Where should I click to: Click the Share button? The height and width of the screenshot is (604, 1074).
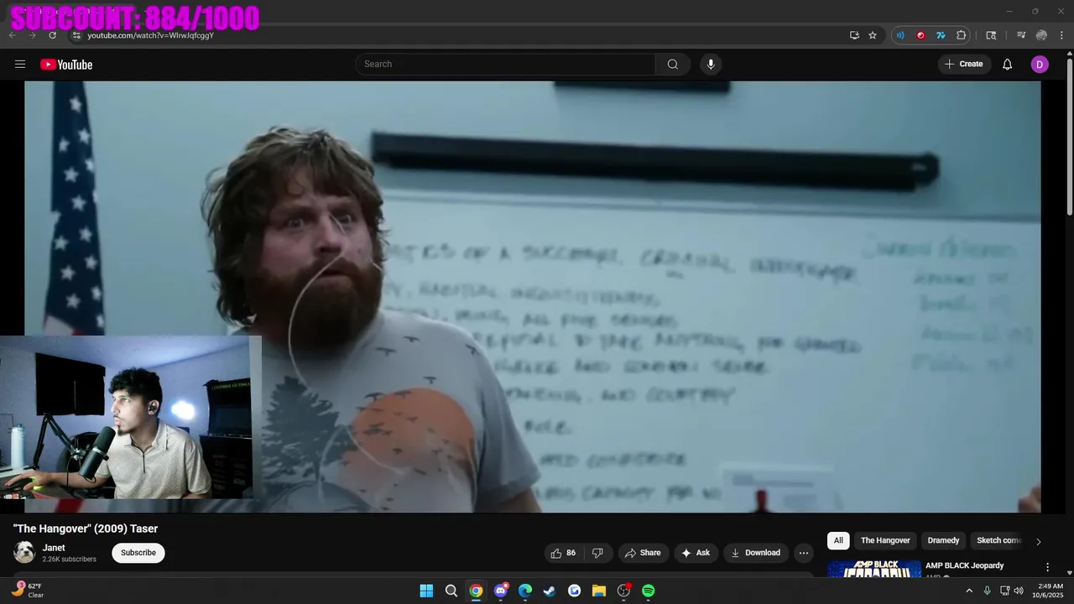point(642,553)
